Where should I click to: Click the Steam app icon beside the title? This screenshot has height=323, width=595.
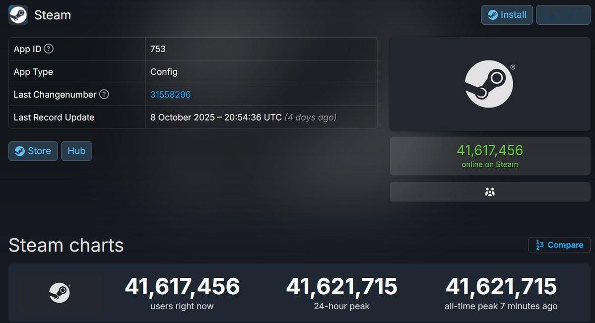pos(18,15)
